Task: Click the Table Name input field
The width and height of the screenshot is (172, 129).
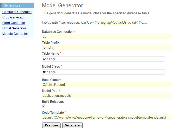Action: [x=103, y=59]
